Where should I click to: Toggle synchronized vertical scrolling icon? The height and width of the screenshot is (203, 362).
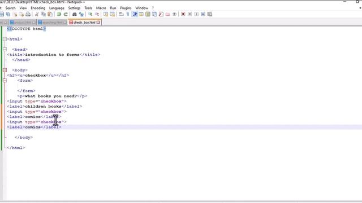pyautogui.click(x=106, y=14)
